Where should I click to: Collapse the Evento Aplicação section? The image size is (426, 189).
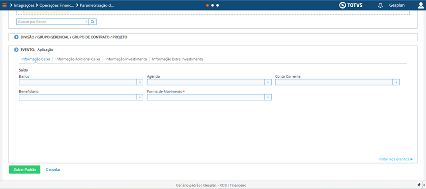pyautogui.click(x=16, y=50)
